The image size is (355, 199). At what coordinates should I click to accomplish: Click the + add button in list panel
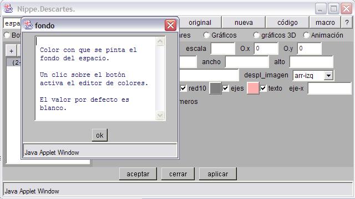click(x=11, y=51)
